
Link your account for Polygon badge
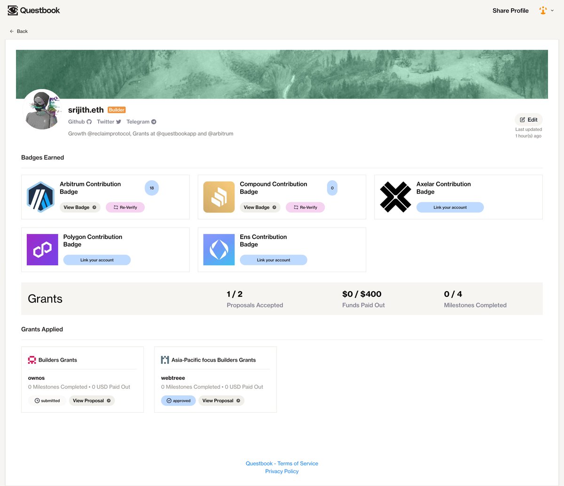97,260
